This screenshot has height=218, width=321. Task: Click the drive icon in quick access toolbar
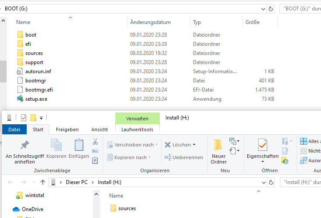(x=9, y=117)
